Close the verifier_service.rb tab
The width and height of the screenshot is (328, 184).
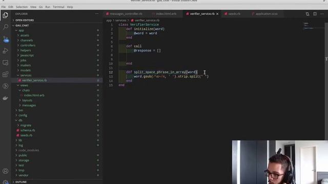tap(217, 14)
